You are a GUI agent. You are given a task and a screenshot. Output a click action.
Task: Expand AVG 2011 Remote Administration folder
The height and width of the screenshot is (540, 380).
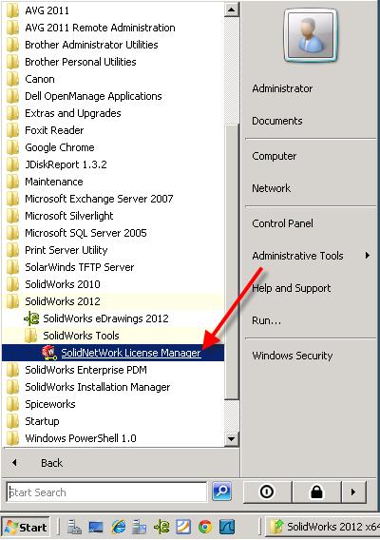click(x=113, y=28)
